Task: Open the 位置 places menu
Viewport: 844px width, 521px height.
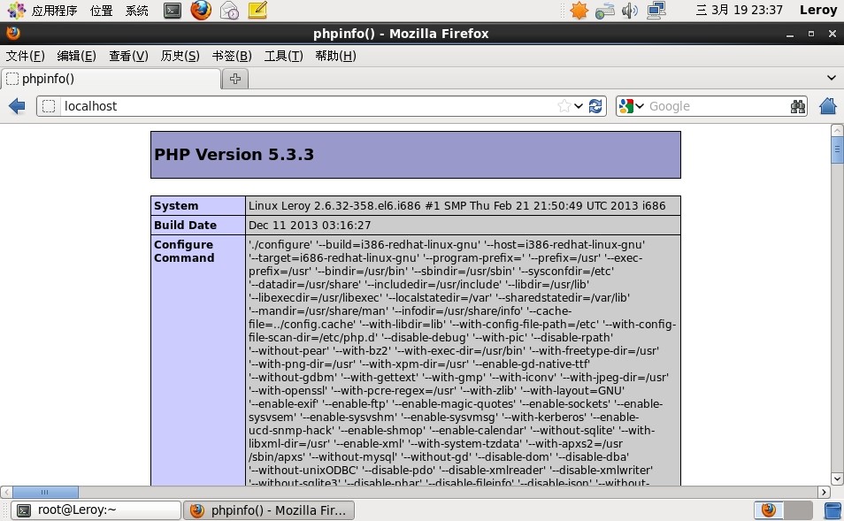Action: click(101, 11)
